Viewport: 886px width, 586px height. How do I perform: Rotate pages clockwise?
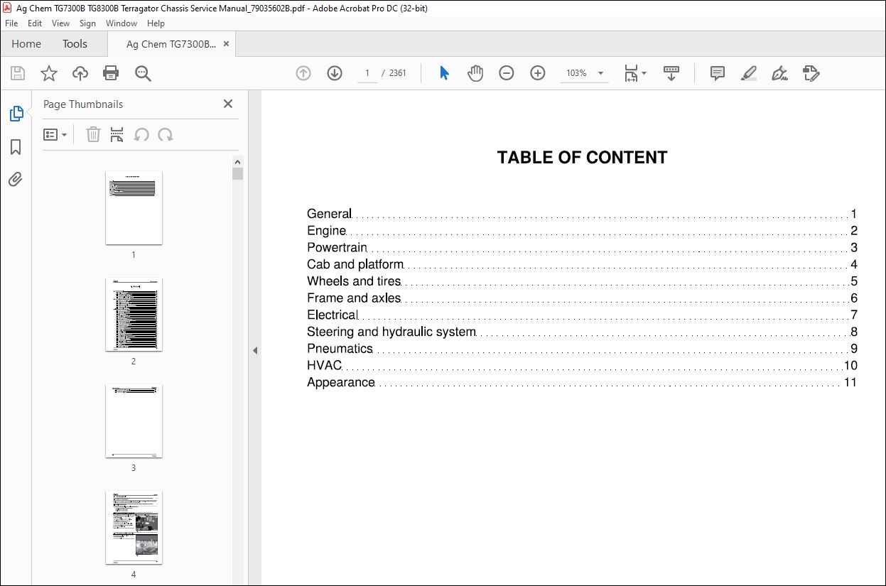coord(166,134)
